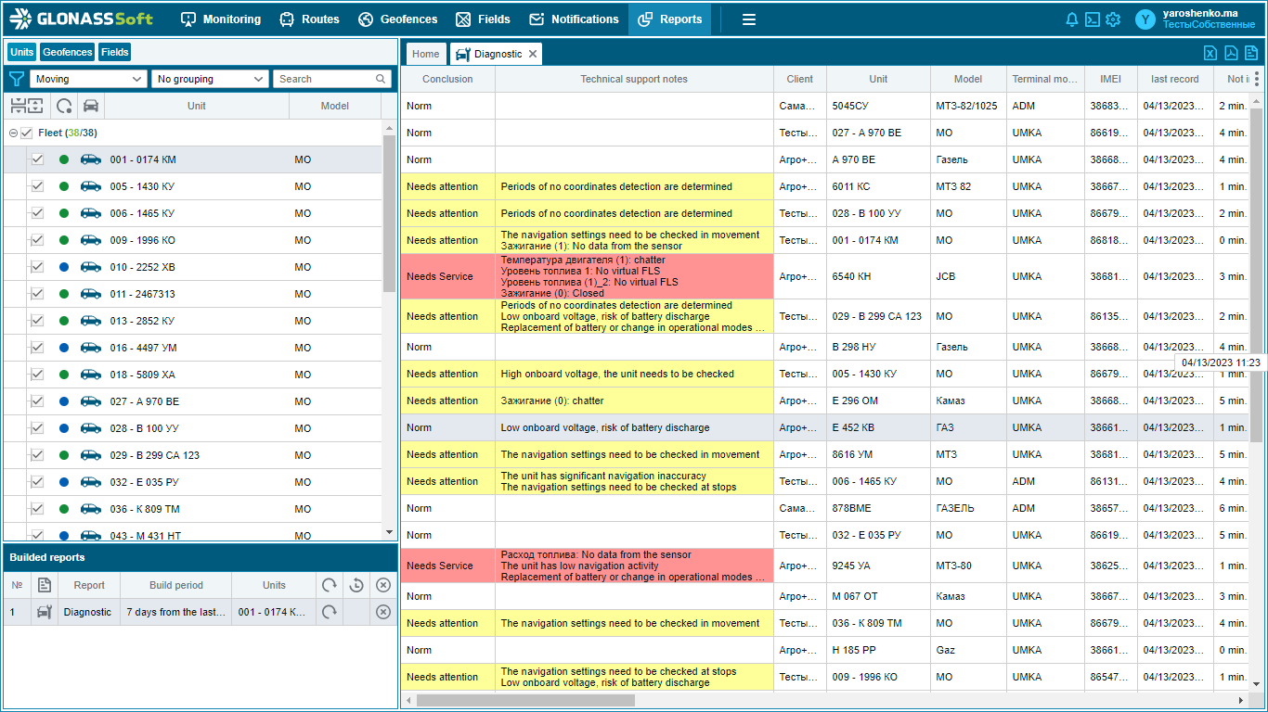This screenshot has width=1268, height=712.
Task: Collapse all groups in unit list
Action: point(18,106)
